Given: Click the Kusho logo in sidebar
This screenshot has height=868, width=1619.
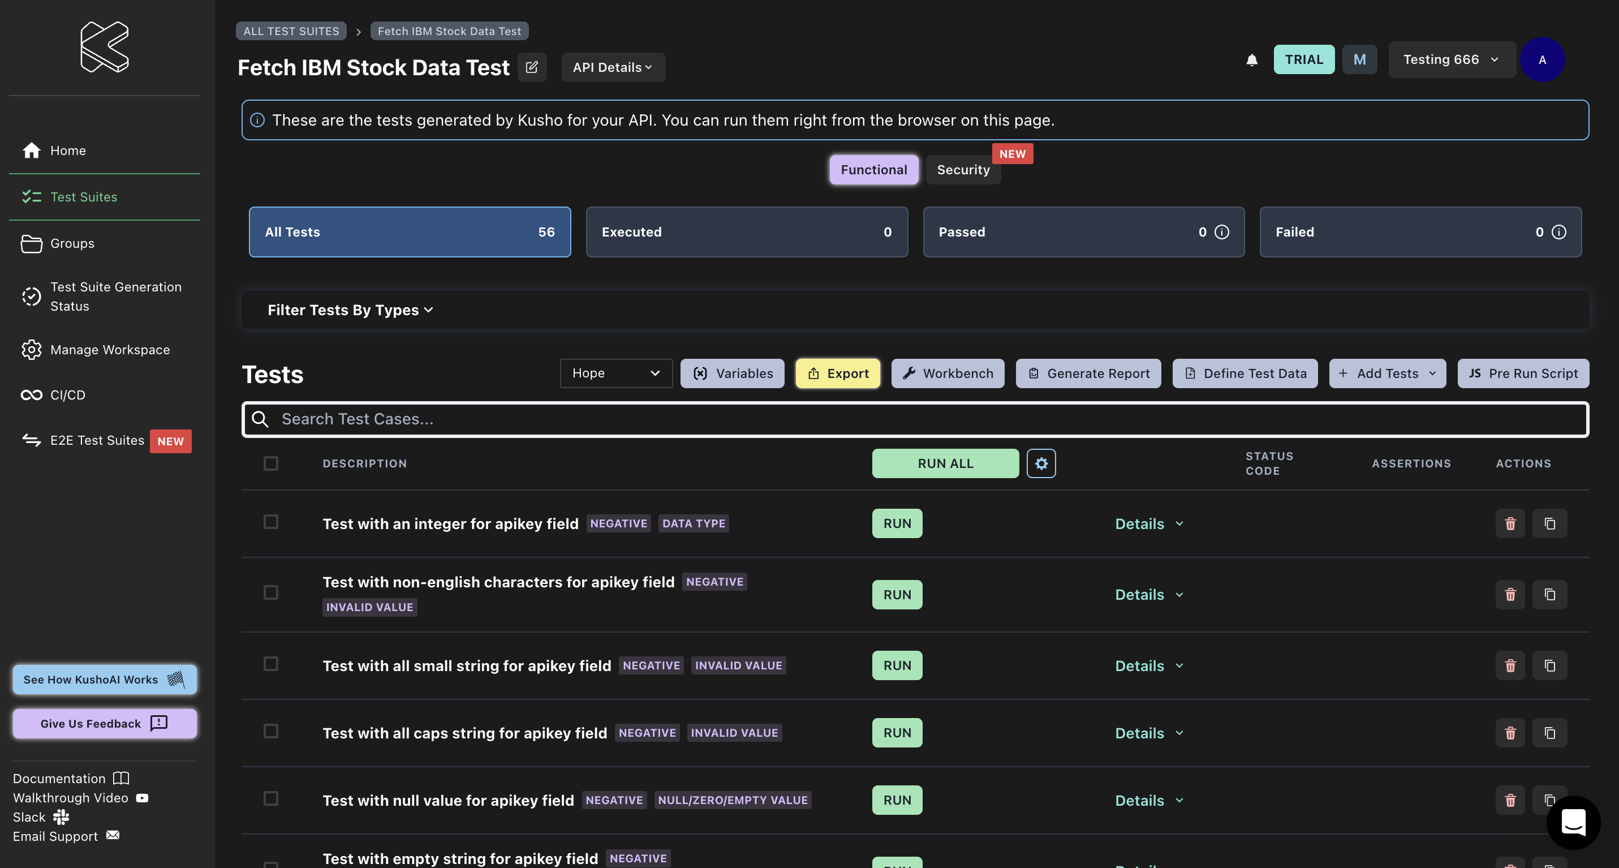Looking at the screenshot, I should pyautogui.click(x=104, y=47).
